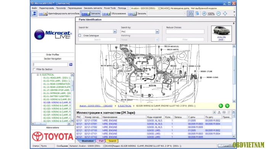
Task: Reset zoom via the 100% label
Action: (211, 14)
